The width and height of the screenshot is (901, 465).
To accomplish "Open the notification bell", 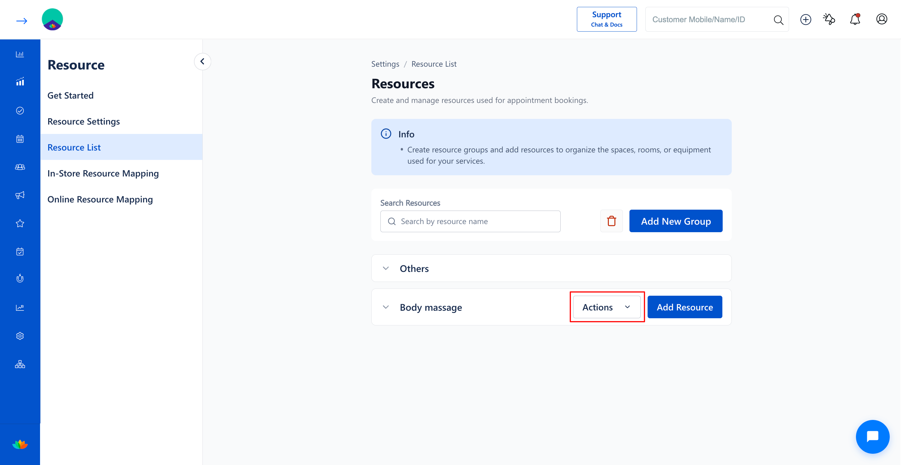I will click(x=855, y=19).
